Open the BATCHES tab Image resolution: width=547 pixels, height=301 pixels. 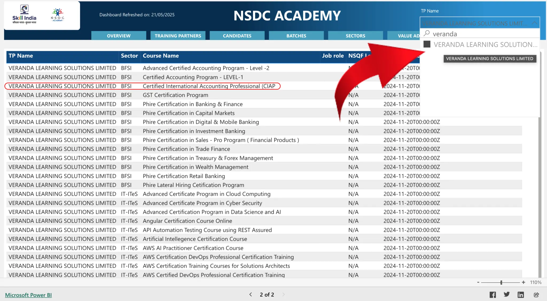(x=296, y=36)
